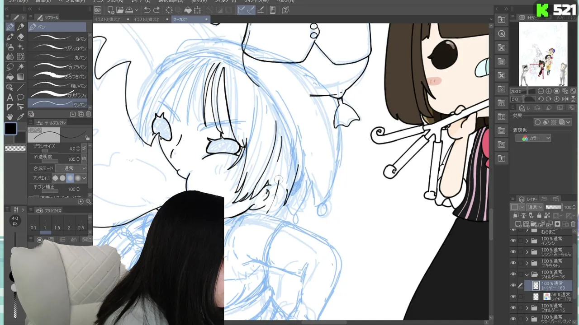579x325 pixels.
Task: Select the Hand move tool
Action: [10, 117]
